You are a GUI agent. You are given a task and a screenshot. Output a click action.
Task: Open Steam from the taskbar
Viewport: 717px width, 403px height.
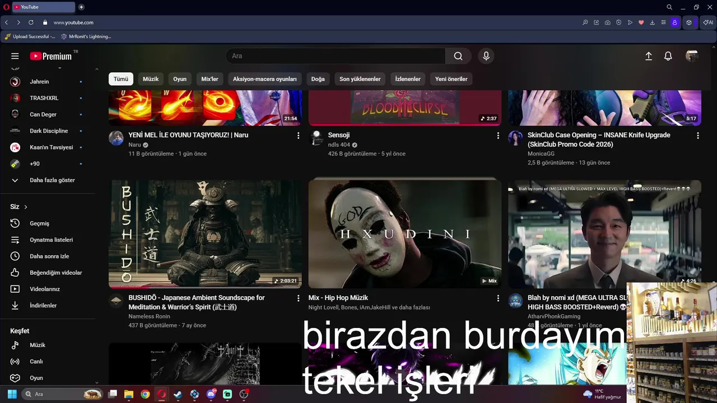[178, 394]
